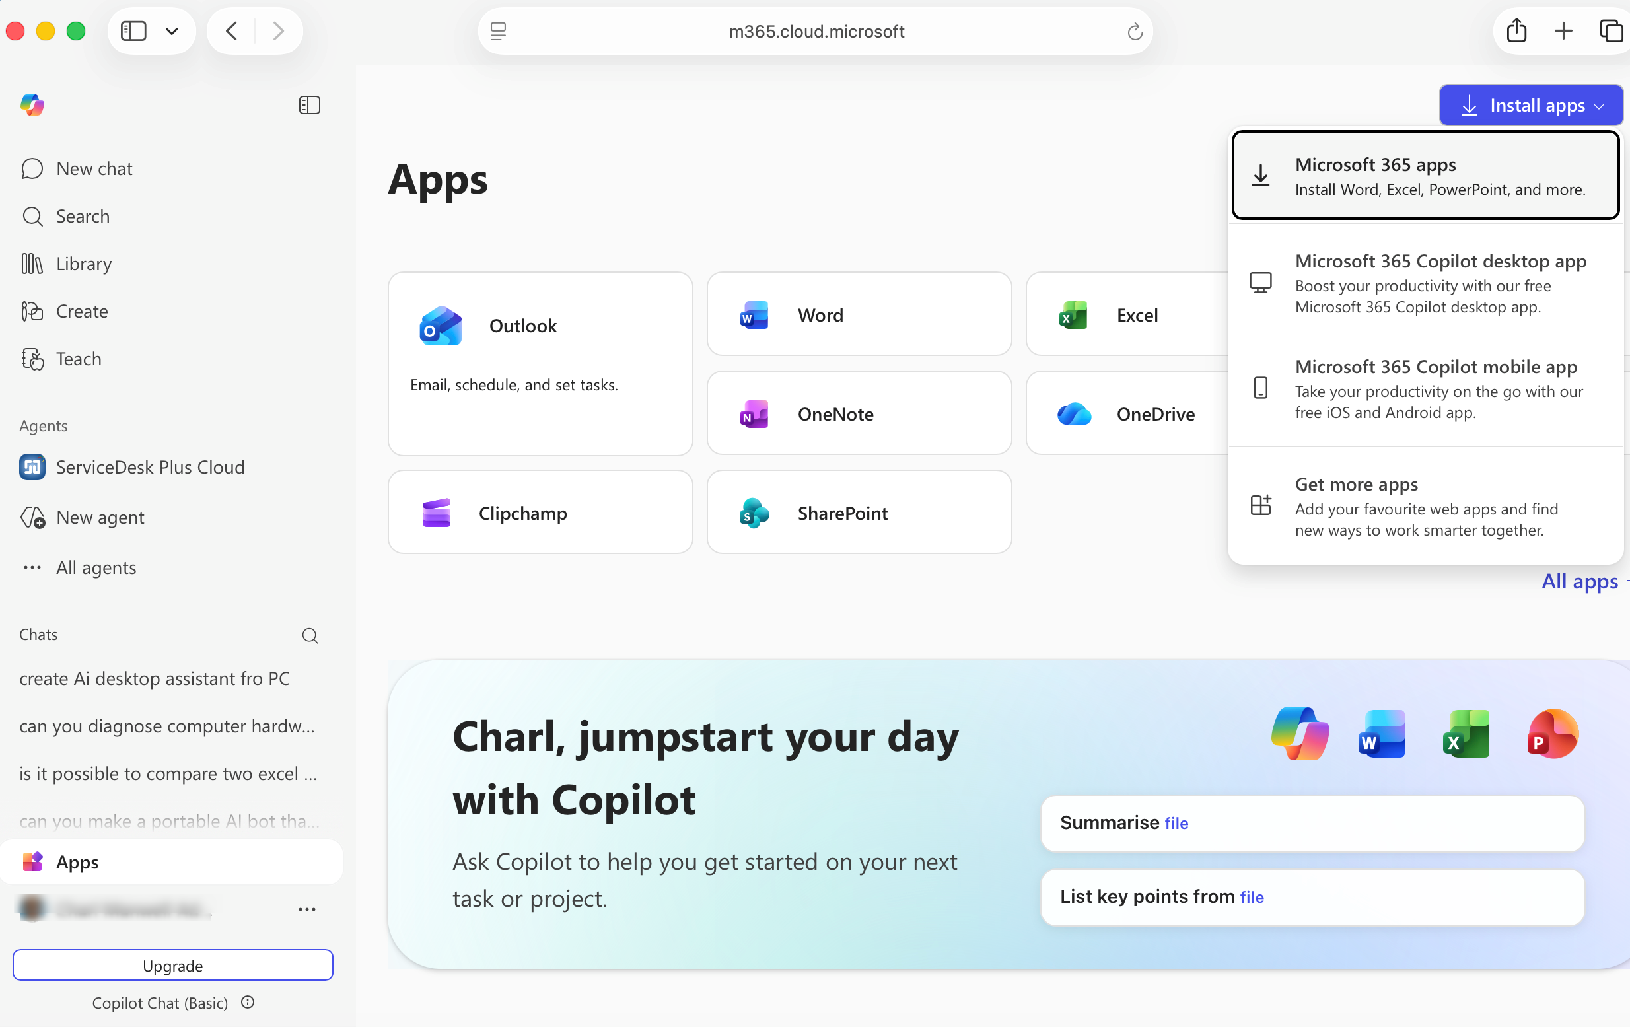Open the OneNote app
Image resolution: width=1630 pixels, height=1027 pixels.
tap(859, 413)
